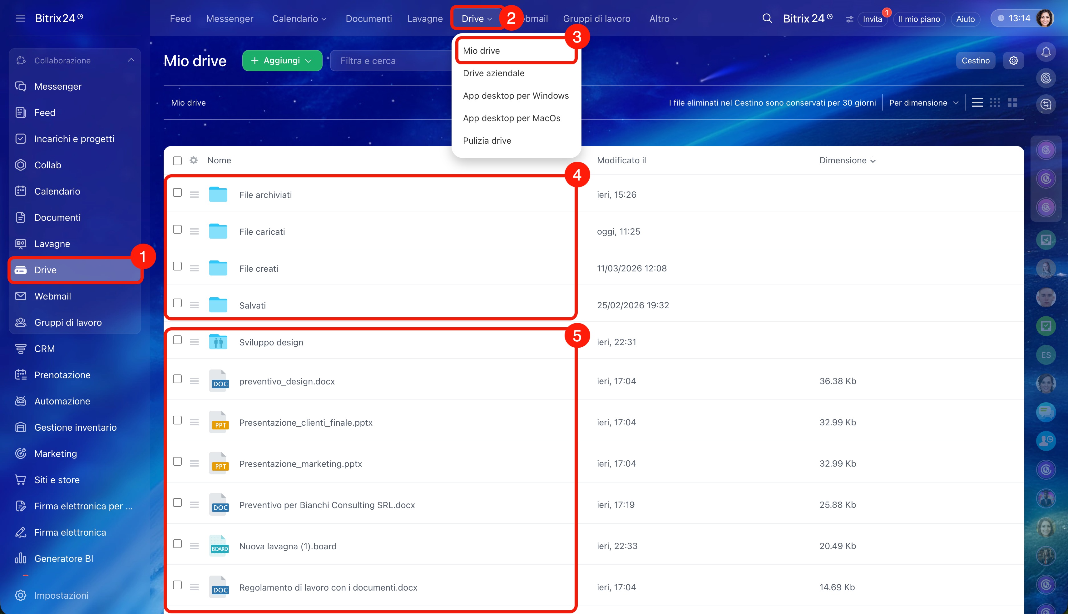Toggle the select-all header checkbox
The height and width of the screenshot is (614, 1068).
pyautogui.click(x=177, y=161)
